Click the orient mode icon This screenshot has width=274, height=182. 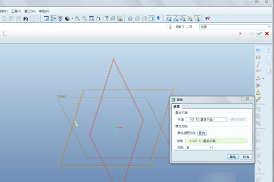60,19
